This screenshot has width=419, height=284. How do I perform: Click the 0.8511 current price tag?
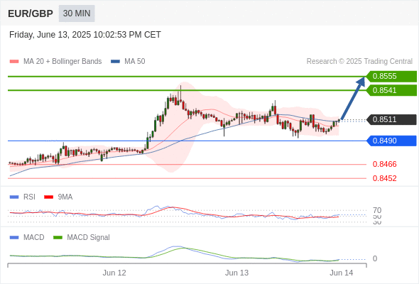tap(391, 119)
